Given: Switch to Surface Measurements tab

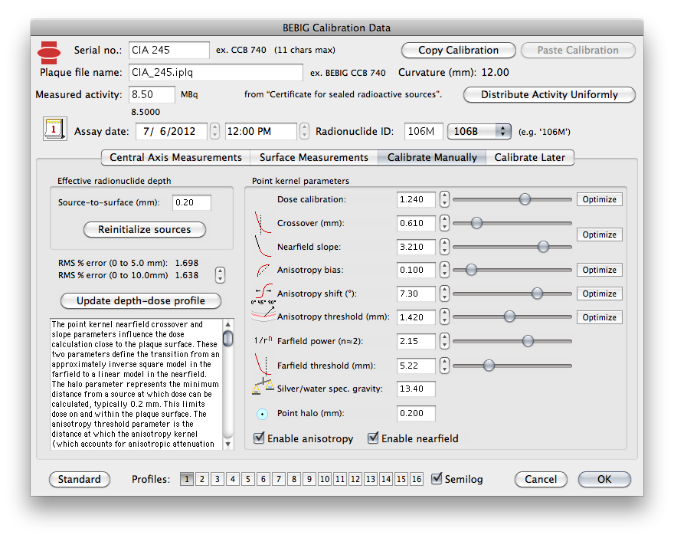Looking at the screenshot, I should (314, 157).
